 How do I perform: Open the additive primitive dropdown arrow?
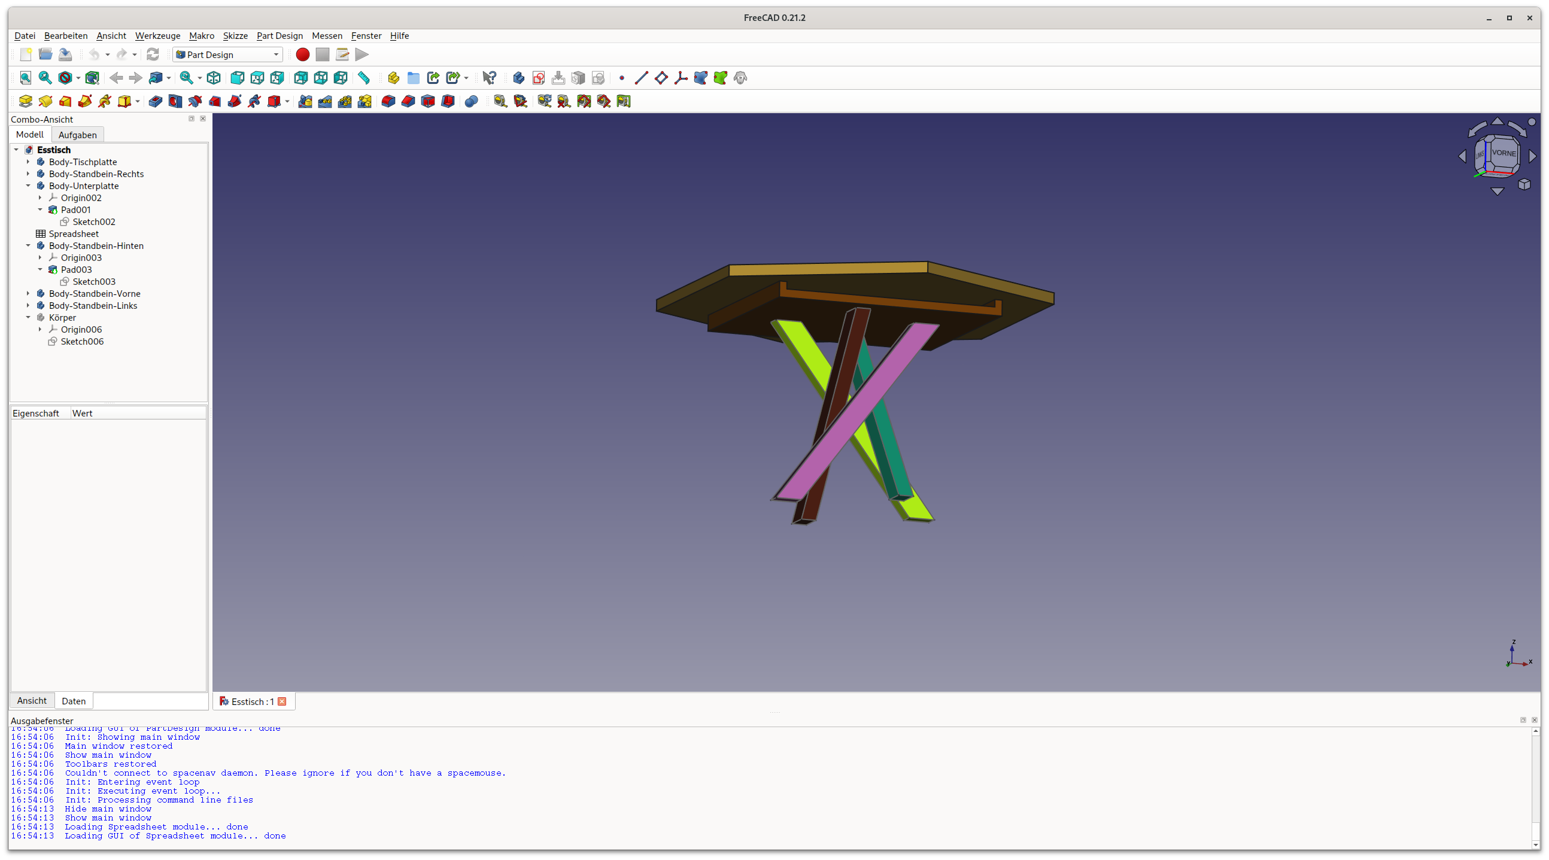tap(138, 101)
